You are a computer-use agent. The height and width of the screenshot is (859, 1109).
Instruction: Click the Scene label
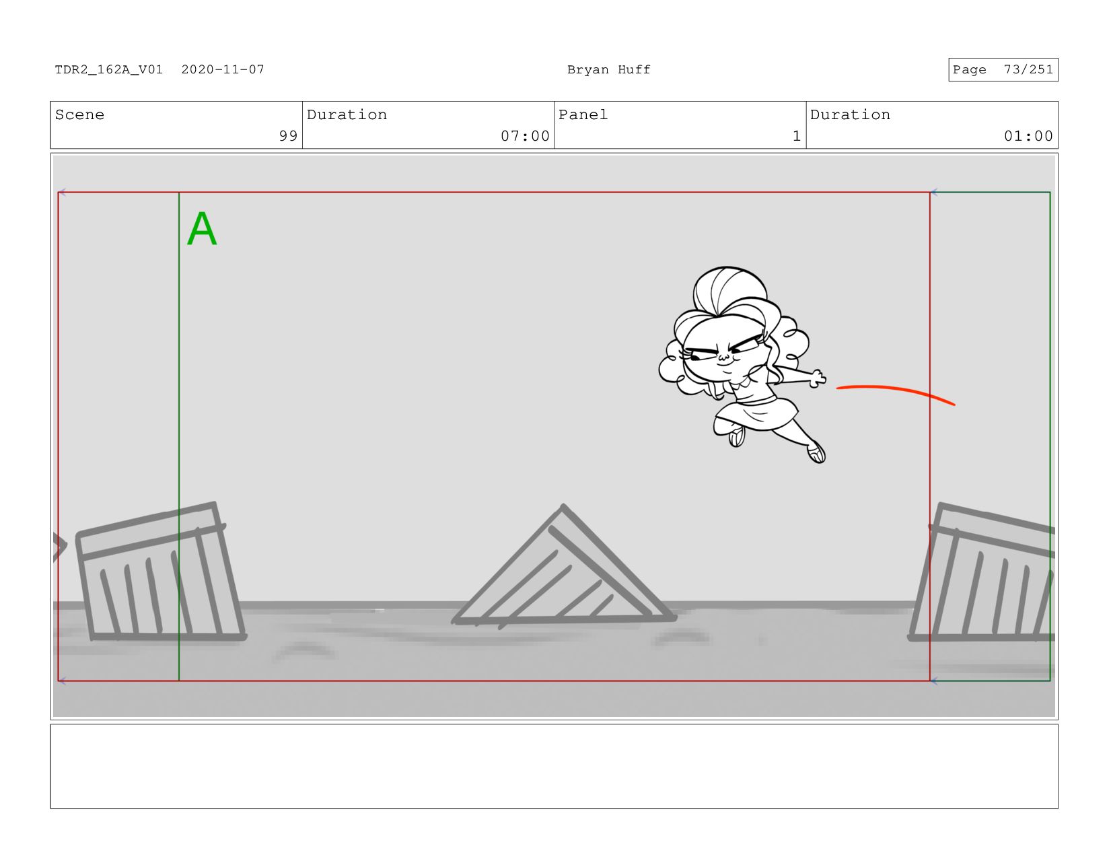click(79, 114)
